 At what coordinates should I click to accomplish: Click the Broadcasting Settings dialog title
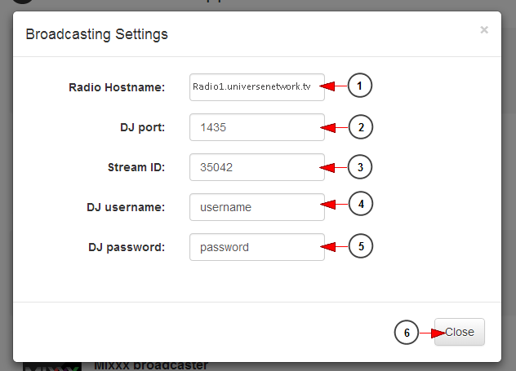pyautogui.click(x=96, y=34)
